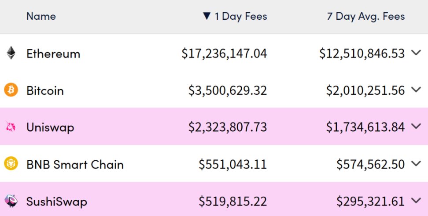The width and height of the screenshot is (428, 216).
Task: Select Bitcoin's 1 day fee value $3,500,629.32
Action: [228, 90]
